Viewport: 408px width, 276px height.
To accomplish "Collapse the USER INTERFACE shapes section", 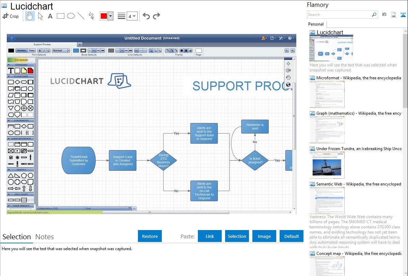I will coord(20,139).
